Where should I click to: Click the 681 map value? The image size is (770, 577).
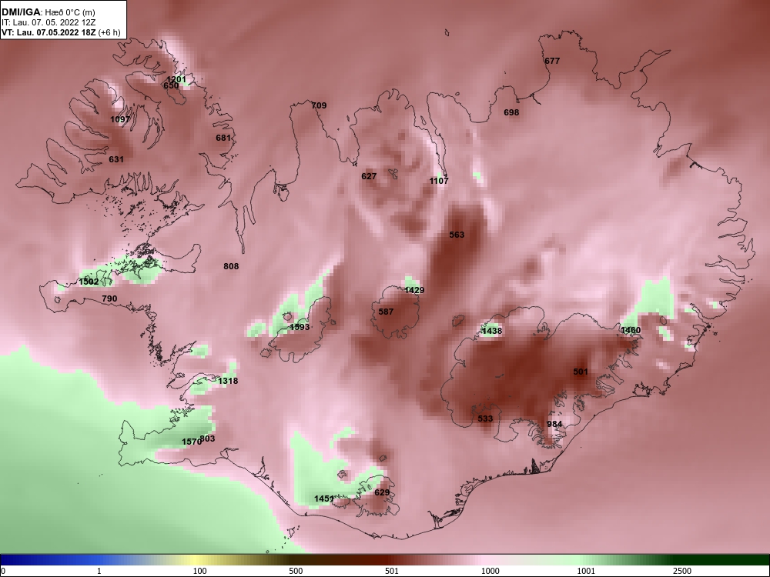coord(223,138)
